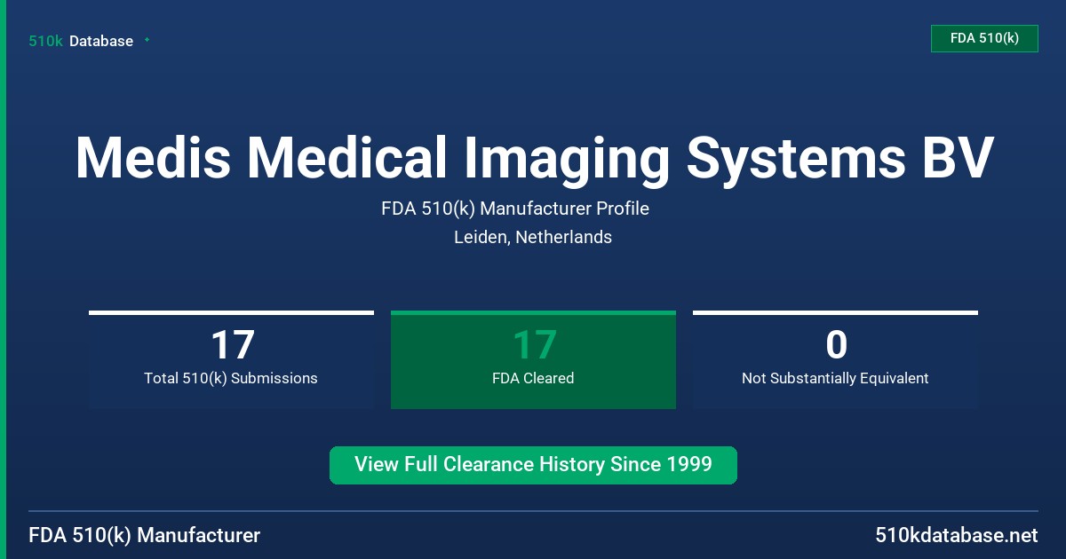Click the FDA 510(k) Manufacturer Profile subtitle

pyautogui.click(x=515, y=209)
